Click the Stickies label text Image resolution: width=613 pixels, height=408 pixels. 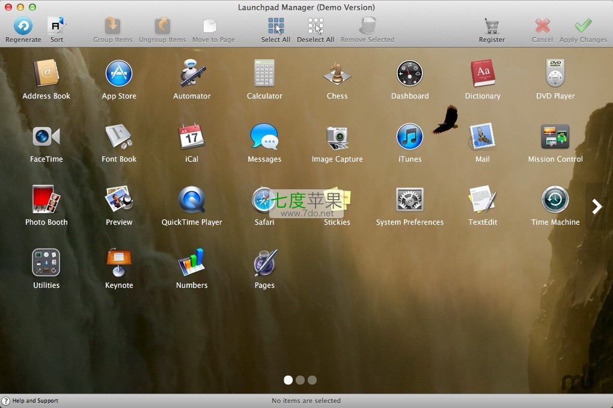337,222
